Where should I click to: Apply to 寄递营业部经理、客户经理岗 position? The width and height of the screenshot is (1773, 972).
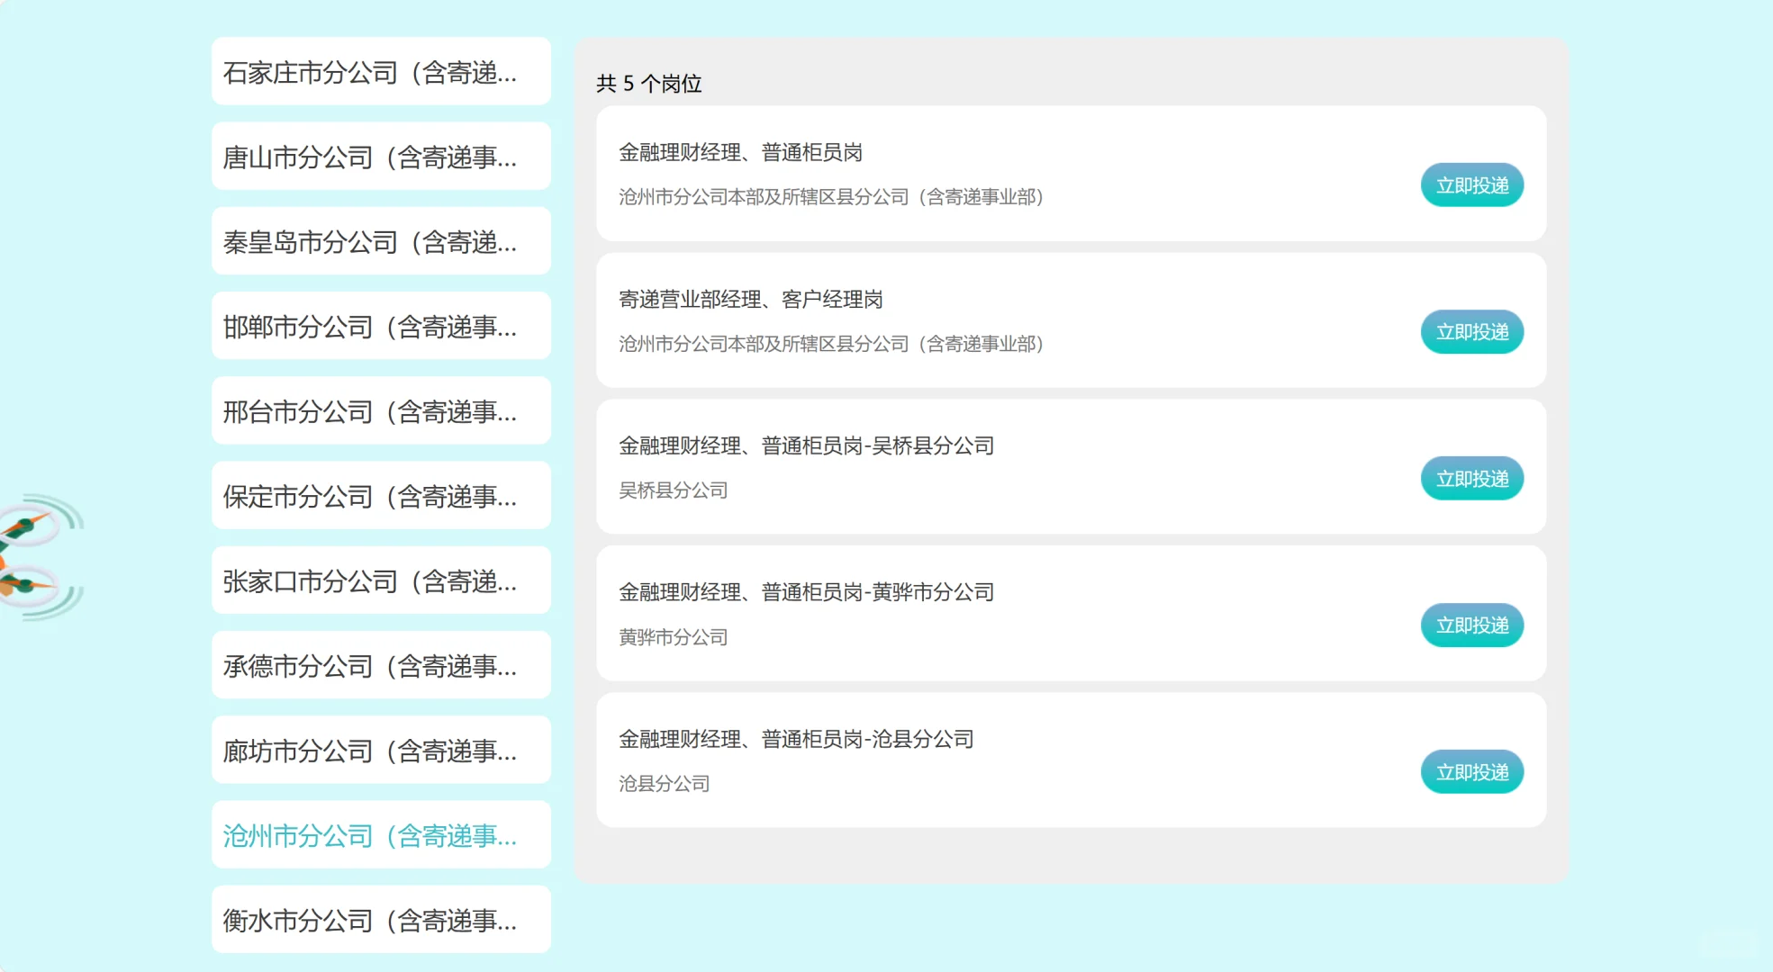pos(1471,331)
